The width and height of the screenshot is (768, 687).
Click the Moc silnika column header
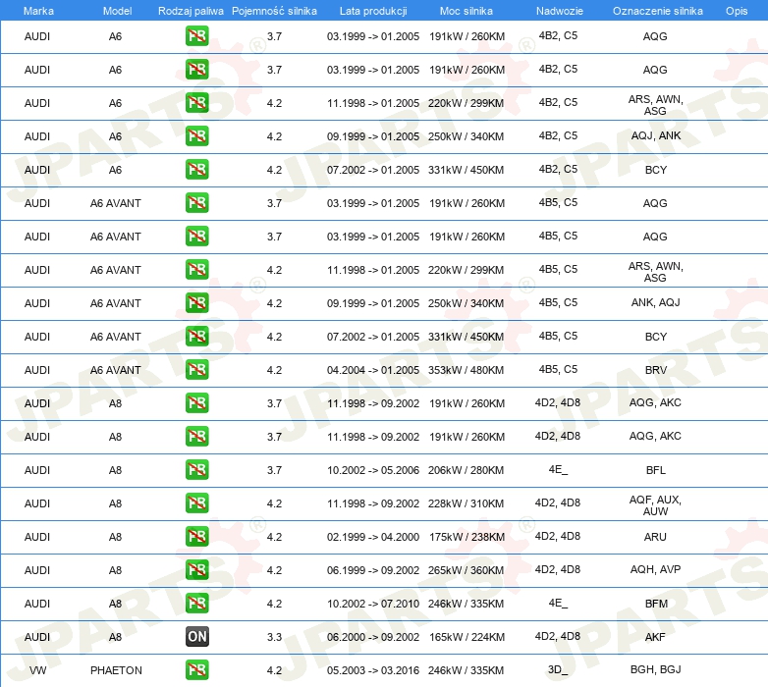pyautogui.click(x=466, y=10)
